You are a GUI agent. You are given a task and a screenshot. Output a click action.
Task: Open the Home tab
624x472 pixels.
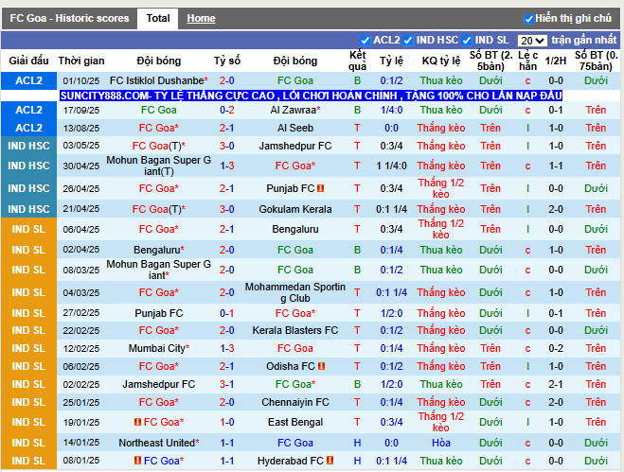[201, 18]
